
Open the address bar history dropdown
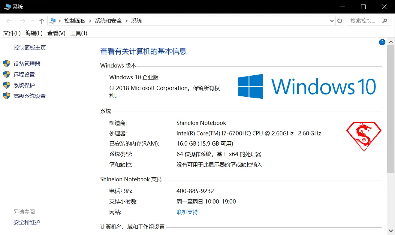(x=332, y=21)
